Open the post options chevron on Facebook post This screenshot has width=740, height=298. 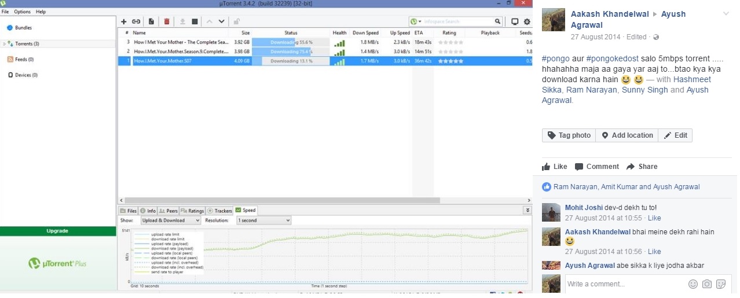click(726, 13)
